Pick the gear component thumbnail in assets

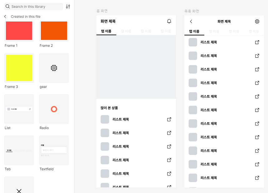[x=54, y=68]
